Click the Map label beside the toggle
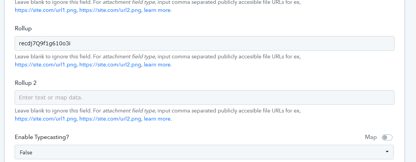416x162 pixels. point(371,137)
